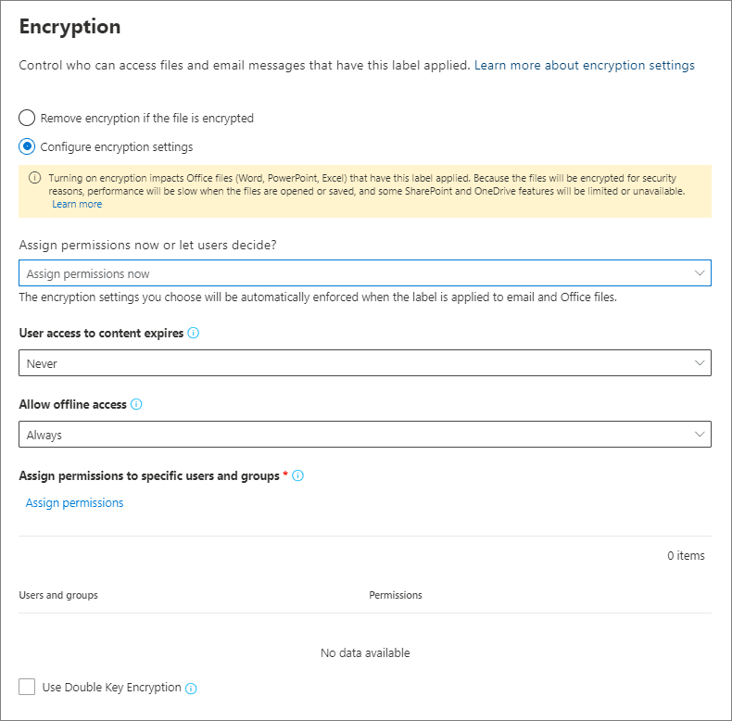The width and height of the screenshot is (732, 721).
Task: Enable Use Double Key Encryption checkbox
Action: [x=27, y=687]
